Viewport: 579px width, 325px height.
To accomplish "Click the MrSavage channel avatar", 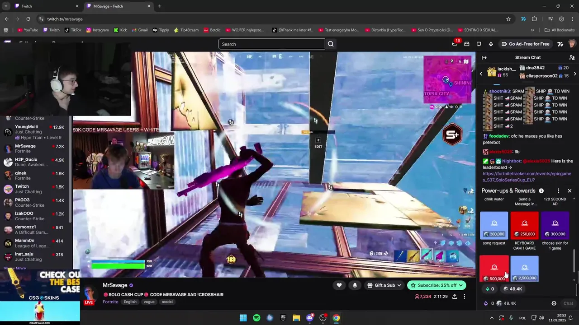I will (x=90, y=294).
